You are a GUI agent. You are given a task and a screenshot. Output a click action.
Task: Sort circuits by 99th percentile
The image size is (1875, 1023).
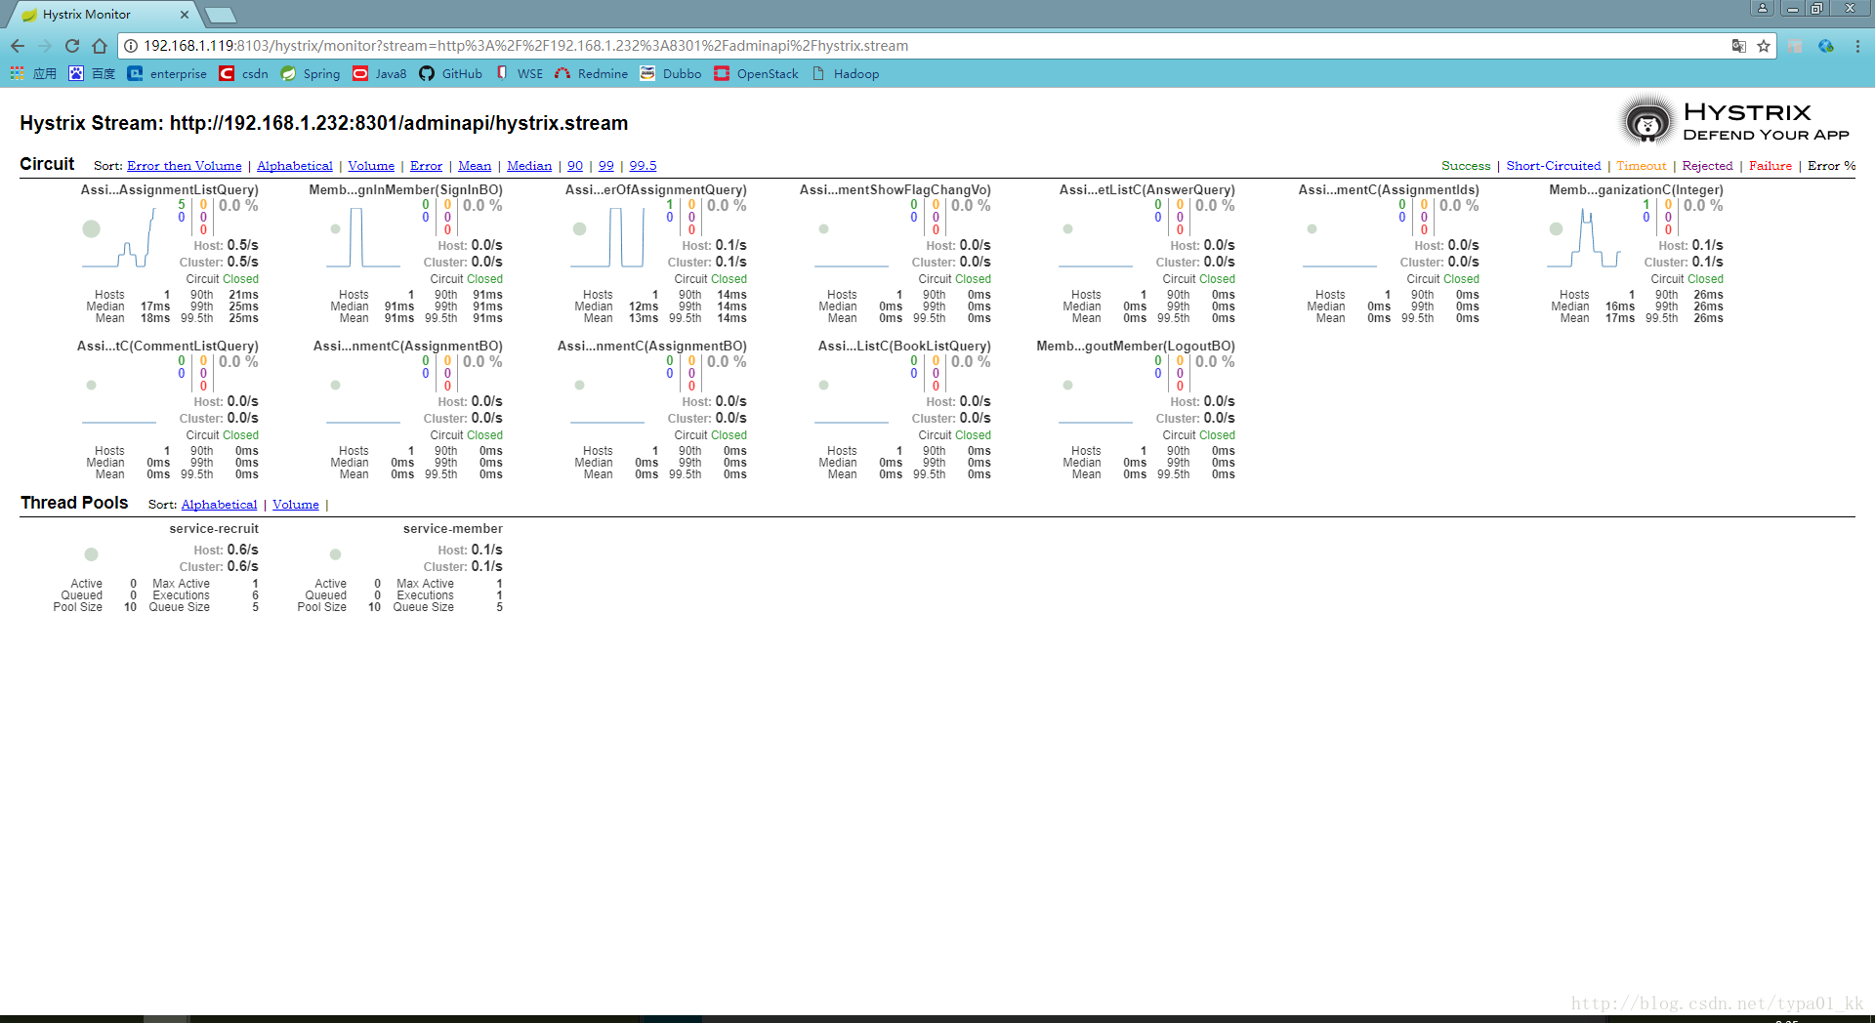(606, 166)
